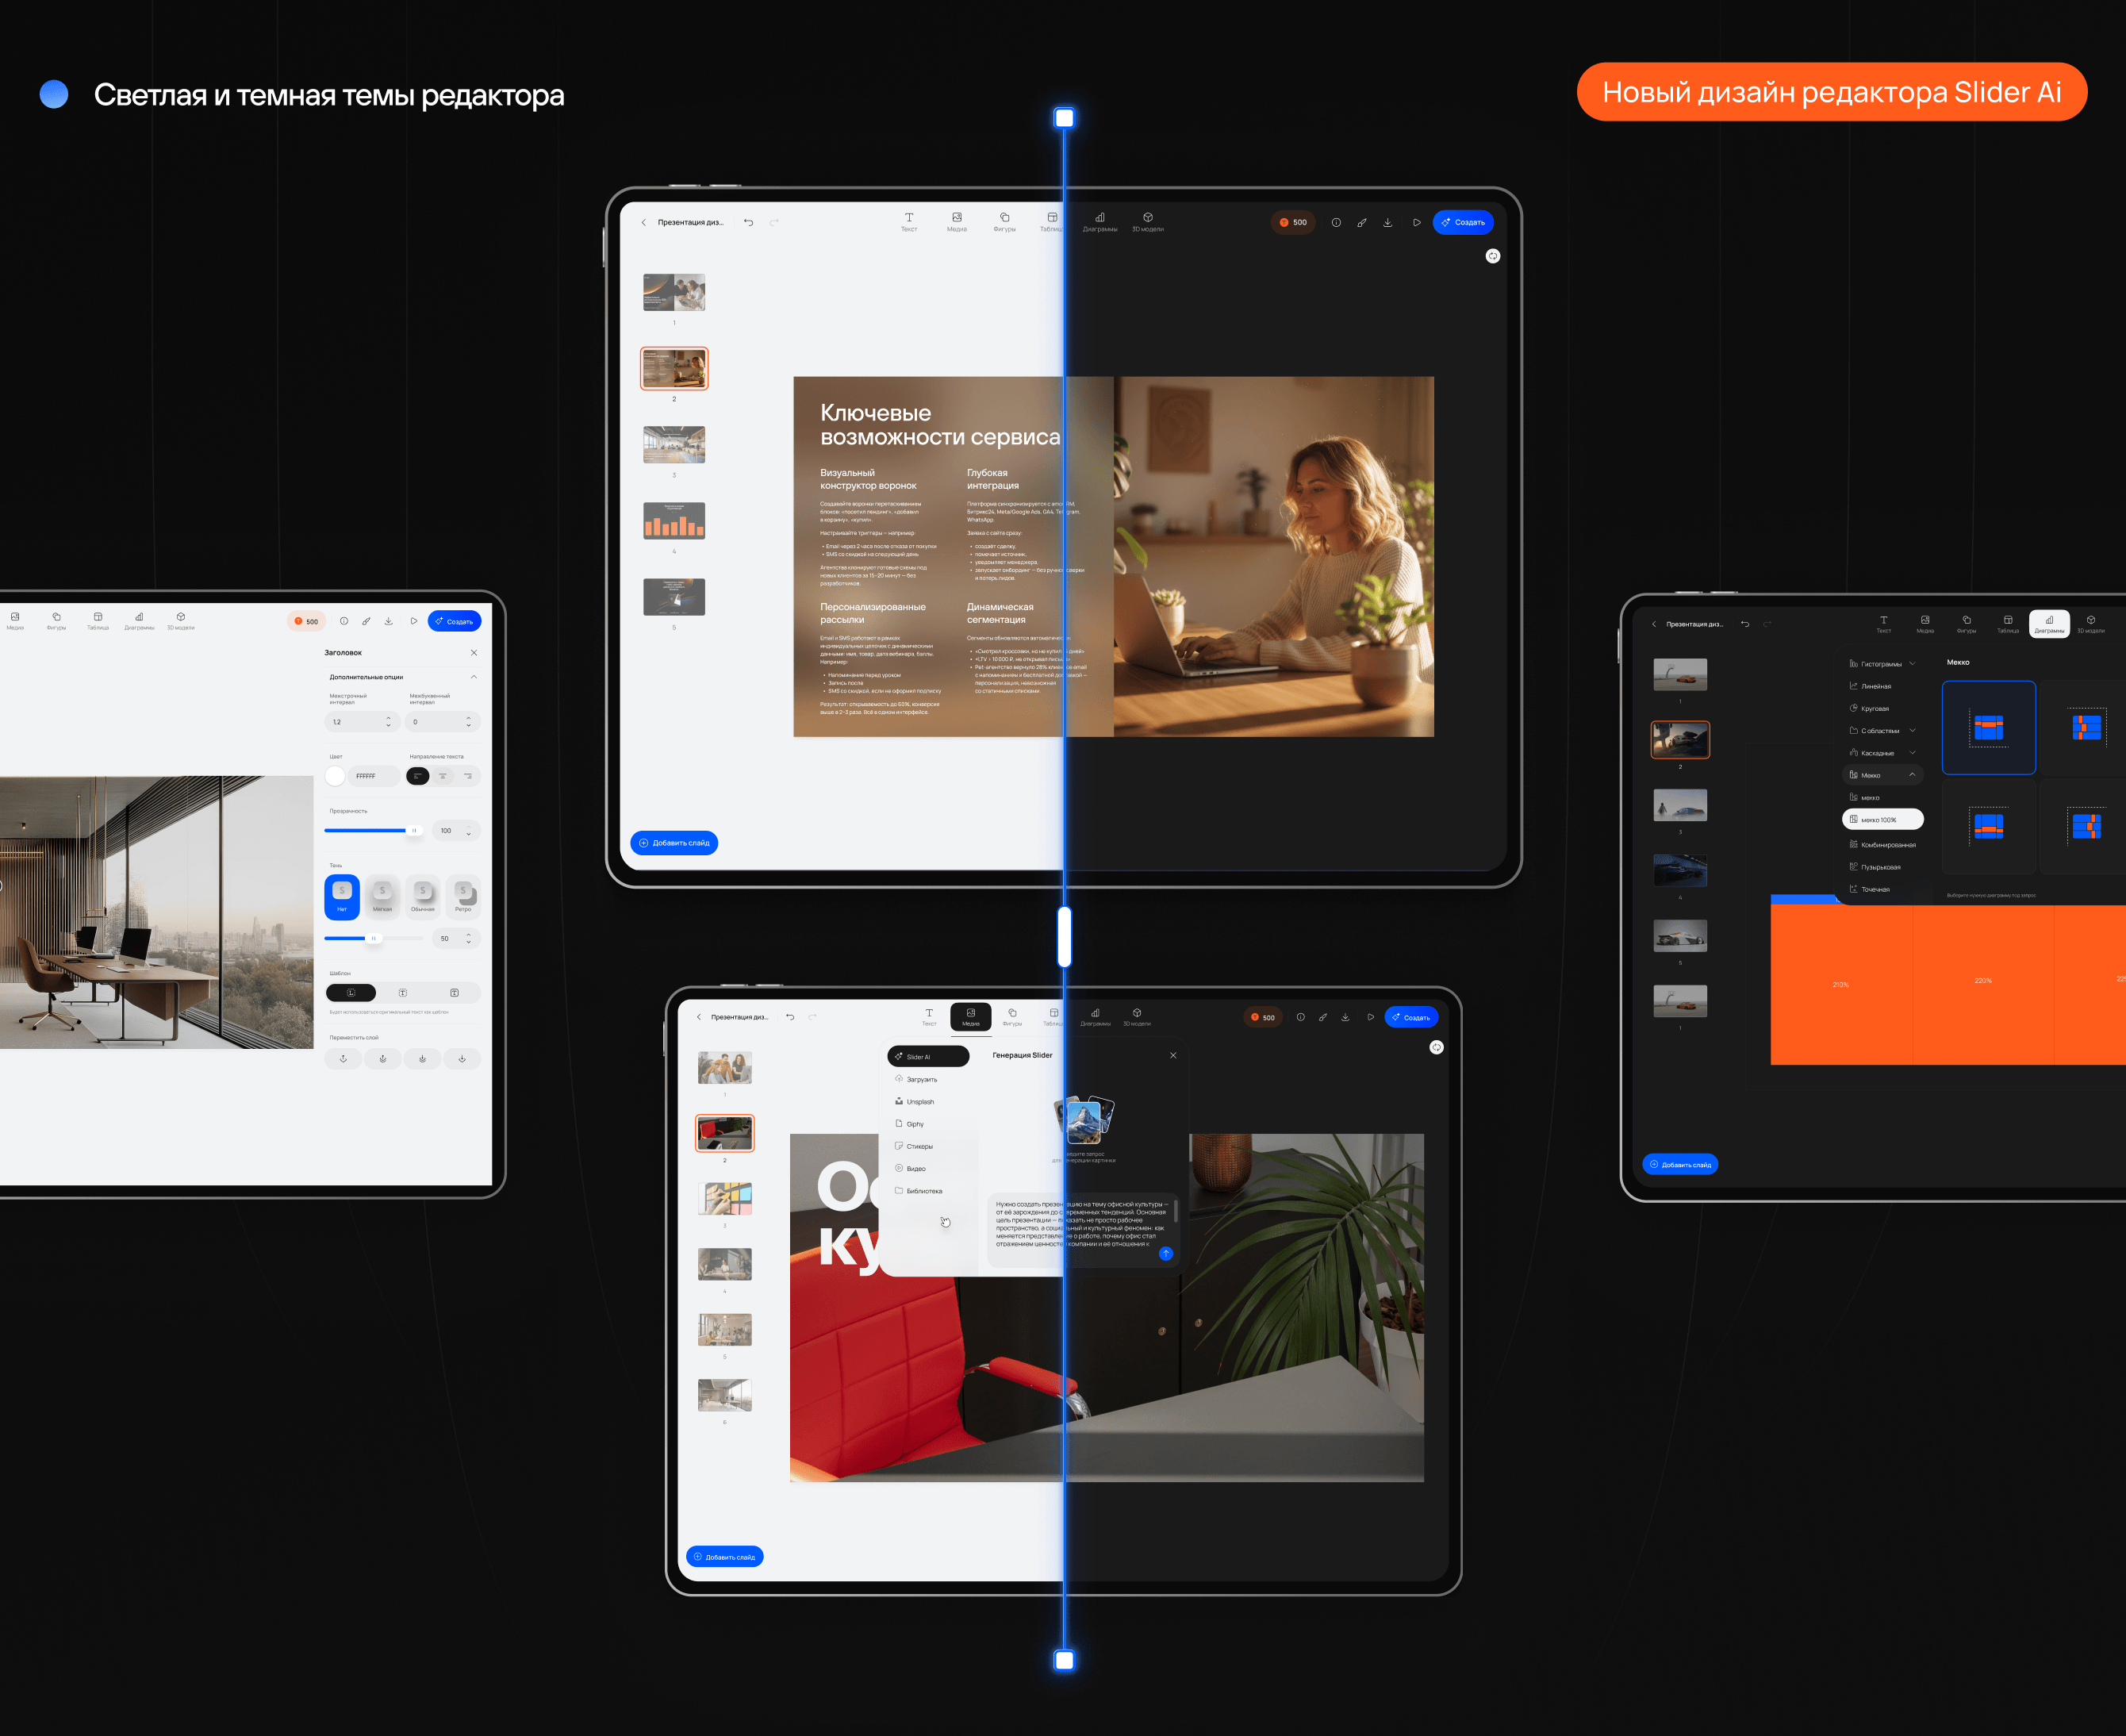Open Библиотека in the media menu
The image size is (2126, 1736).
923,1191
